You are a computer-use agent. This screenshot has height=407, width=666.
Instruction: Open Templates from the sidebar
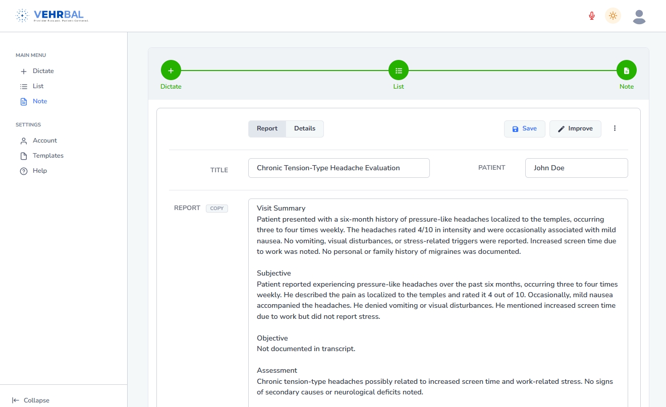pos(48,156)
